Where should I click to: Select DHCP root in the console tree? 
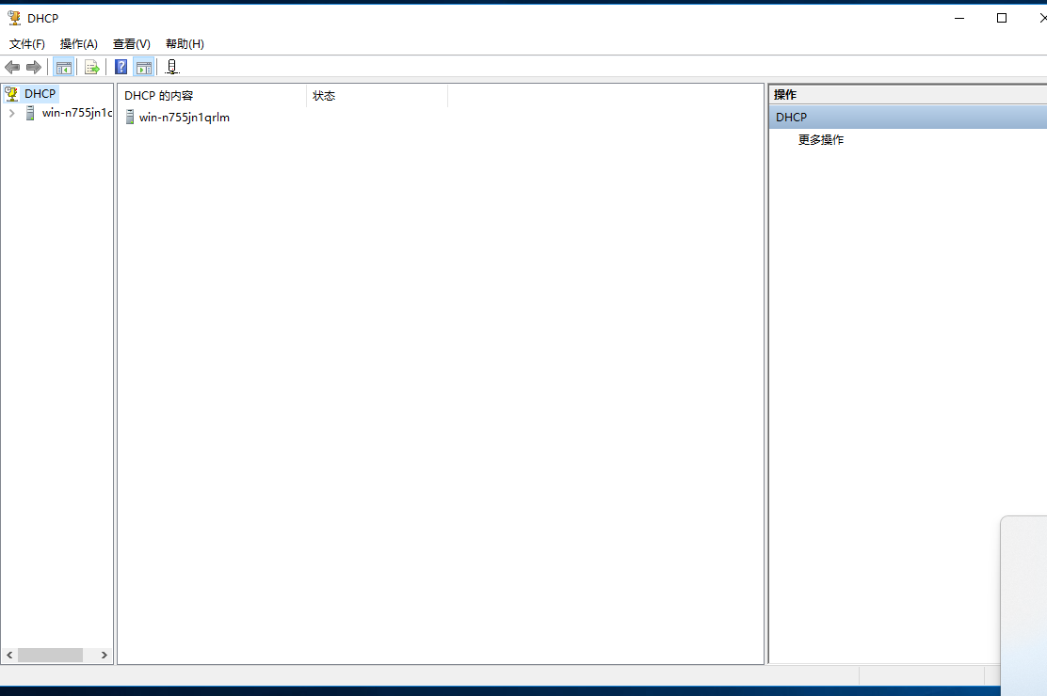pyautogui.click(x=40, y=94)
